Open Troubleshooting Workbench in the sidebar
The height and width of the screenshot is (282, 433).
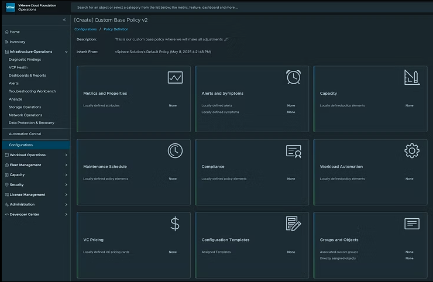coord(32,91)
